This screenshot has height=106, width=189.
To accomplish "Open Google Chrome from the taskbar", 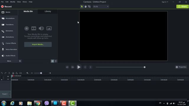I will point(38,103).
